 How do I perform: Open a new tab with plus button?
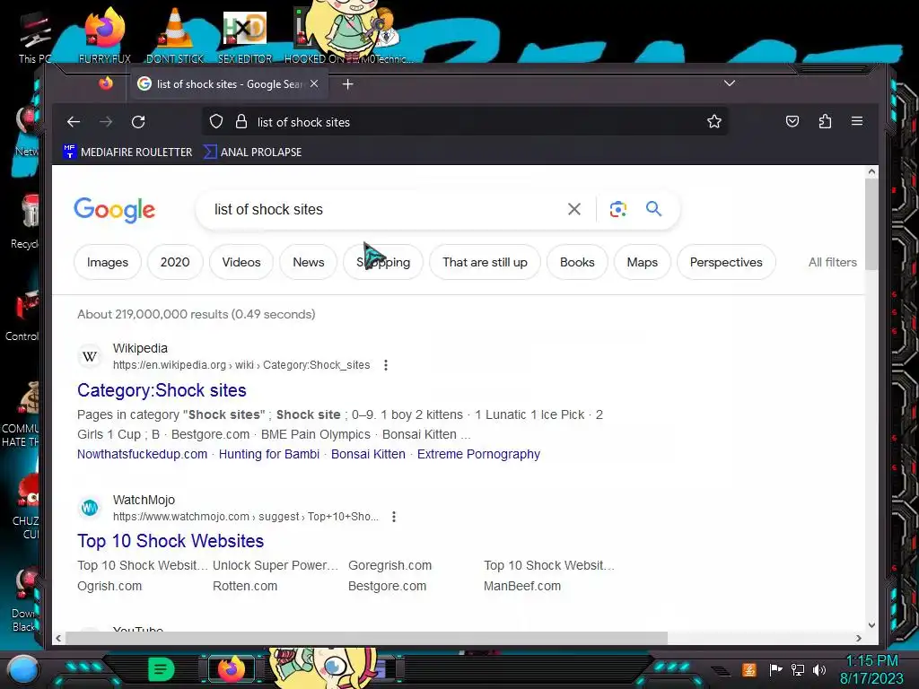point(347,84)
